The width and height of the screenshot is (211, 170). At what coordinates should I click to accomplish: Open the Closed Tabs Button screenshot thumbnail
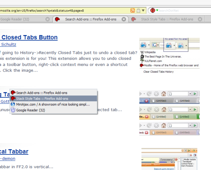[170, 56]
